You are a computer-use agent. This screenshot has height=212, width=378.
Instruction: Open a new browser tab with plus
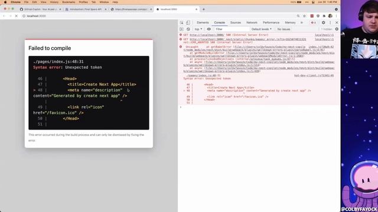(x=203, y=9)
